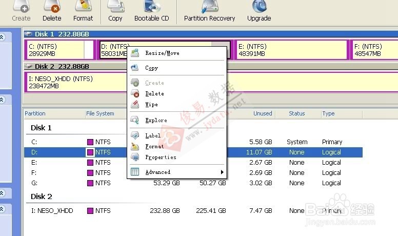This screenshot has height=236, width=398.
Task: Choose Delete from the context menu
Action: click(177, 93)
